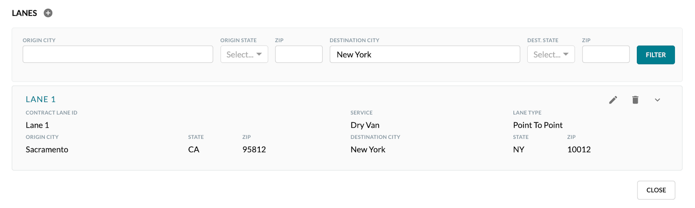Click the Close button

656,190
